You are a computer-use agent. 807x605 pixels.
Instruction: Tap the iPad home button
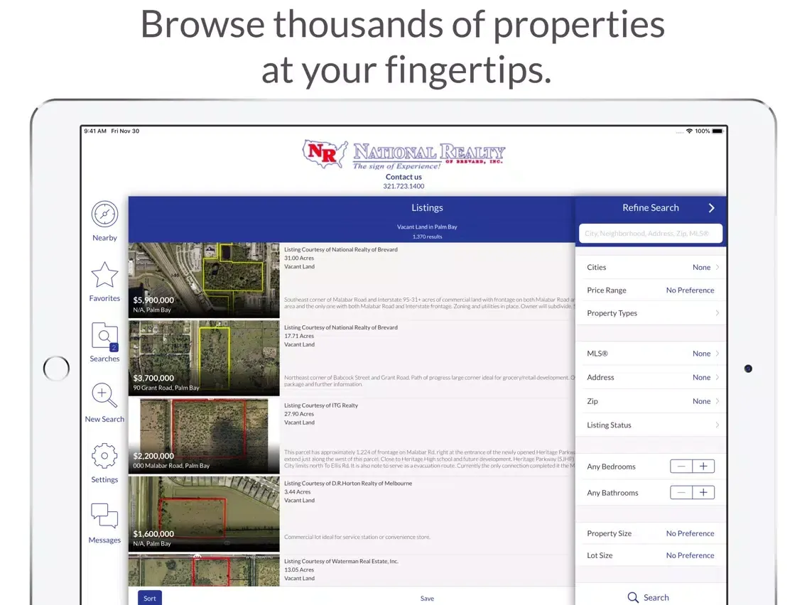click(56, 369)
